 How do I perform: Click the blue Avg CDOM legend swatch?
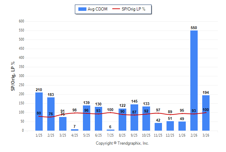[82, 9]
